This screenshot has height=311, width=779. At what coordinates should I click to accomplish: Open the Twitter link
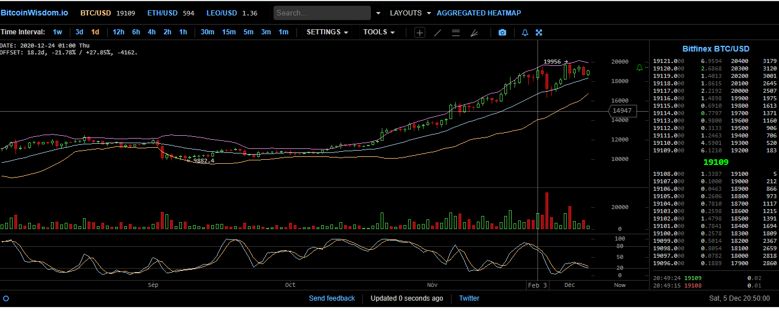[x=469, y=298]
